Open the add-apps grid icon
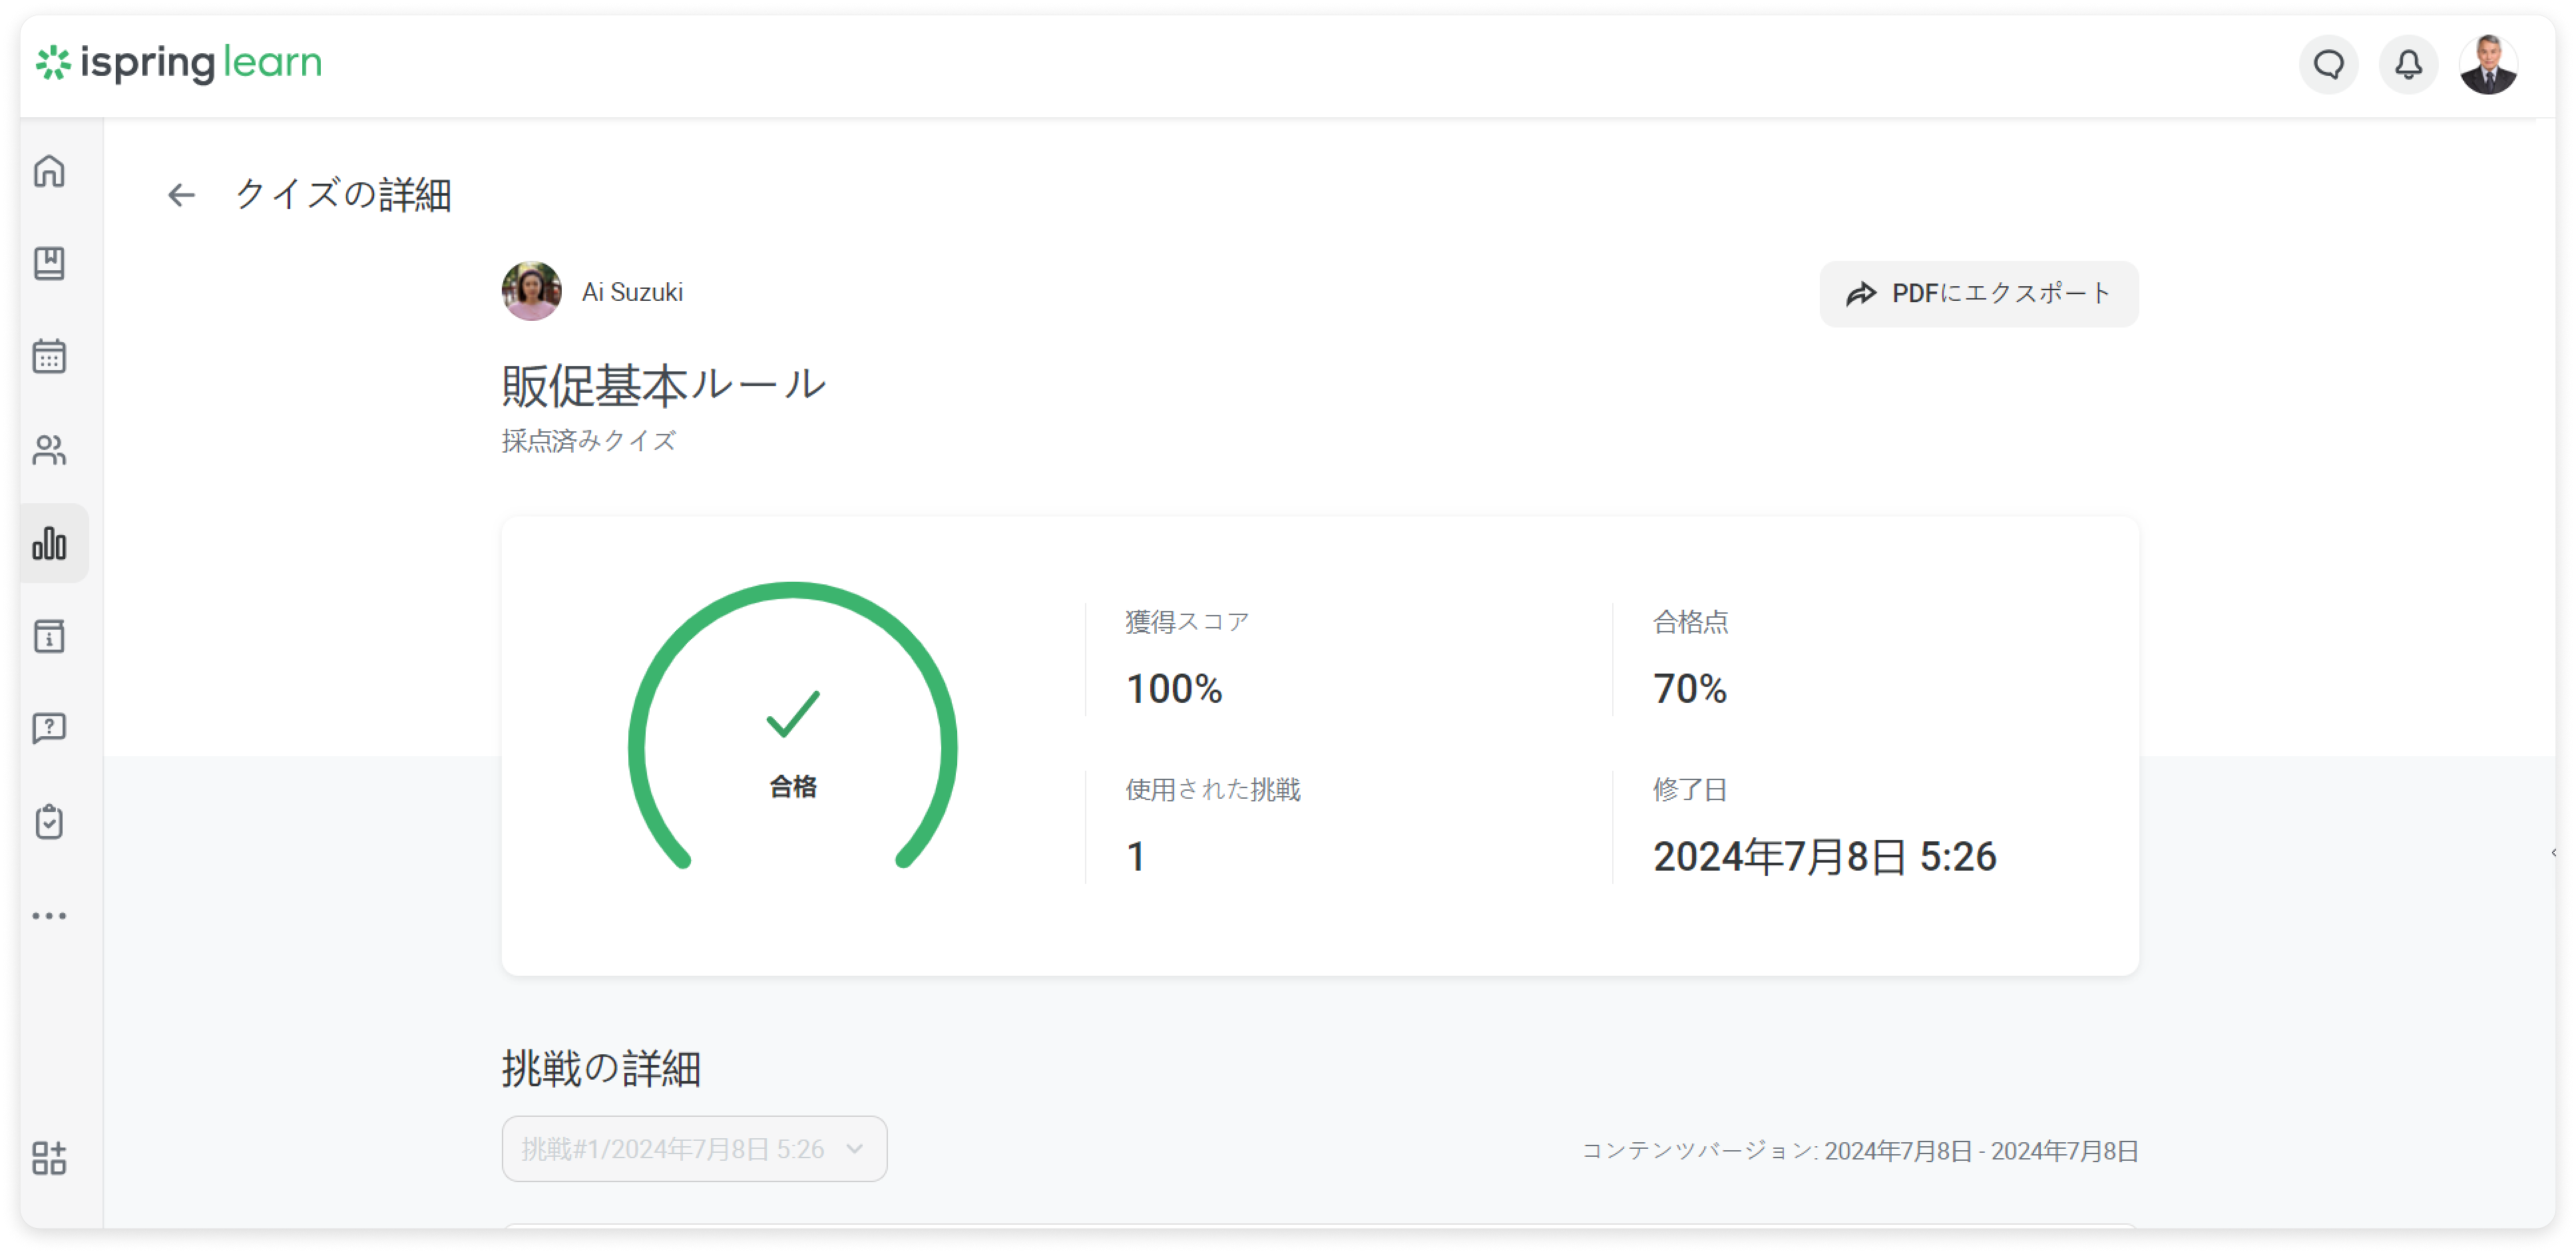This screenshot has width=2576, height=1254. [x=49, y=1158]
